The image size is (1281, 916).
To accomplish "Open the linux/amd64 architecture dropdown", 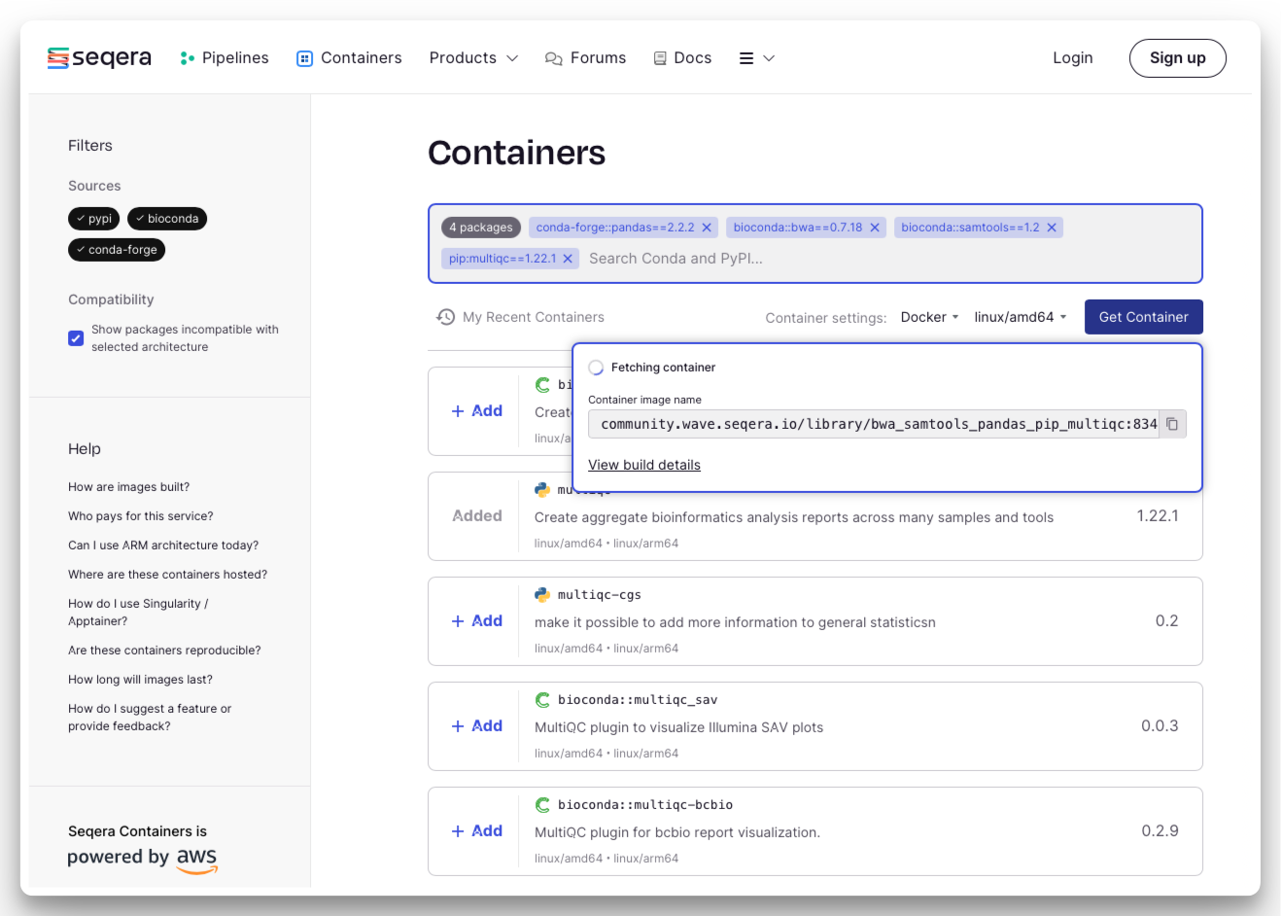I will (x=1021, y=317).
